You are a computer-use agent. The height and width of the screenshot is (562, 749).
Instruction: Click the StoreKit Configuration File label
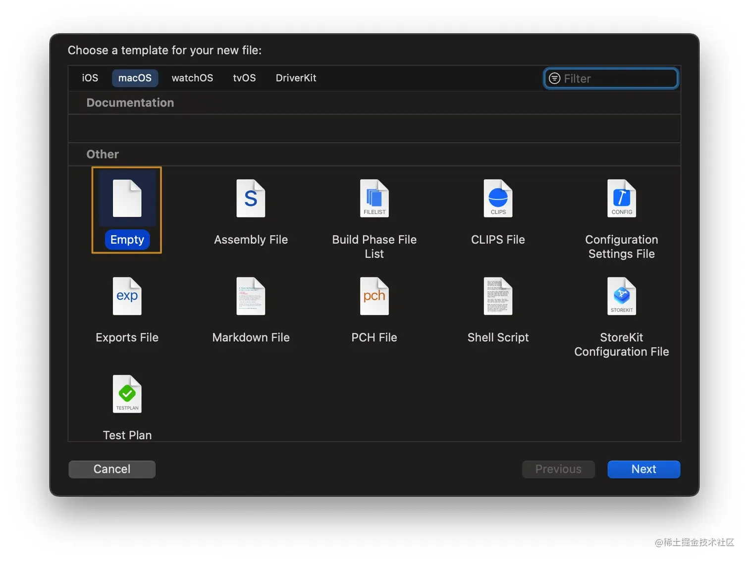pos(622,345)
